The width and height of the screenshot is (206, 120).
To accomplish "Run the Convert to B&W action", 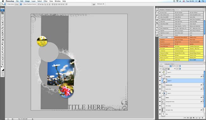I will pos(166,37).
